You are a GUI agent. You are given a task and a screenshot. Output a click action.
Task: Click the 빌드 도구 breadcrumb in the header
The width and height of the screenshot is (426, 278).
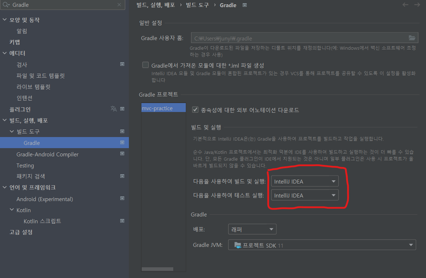pos(197,5)
